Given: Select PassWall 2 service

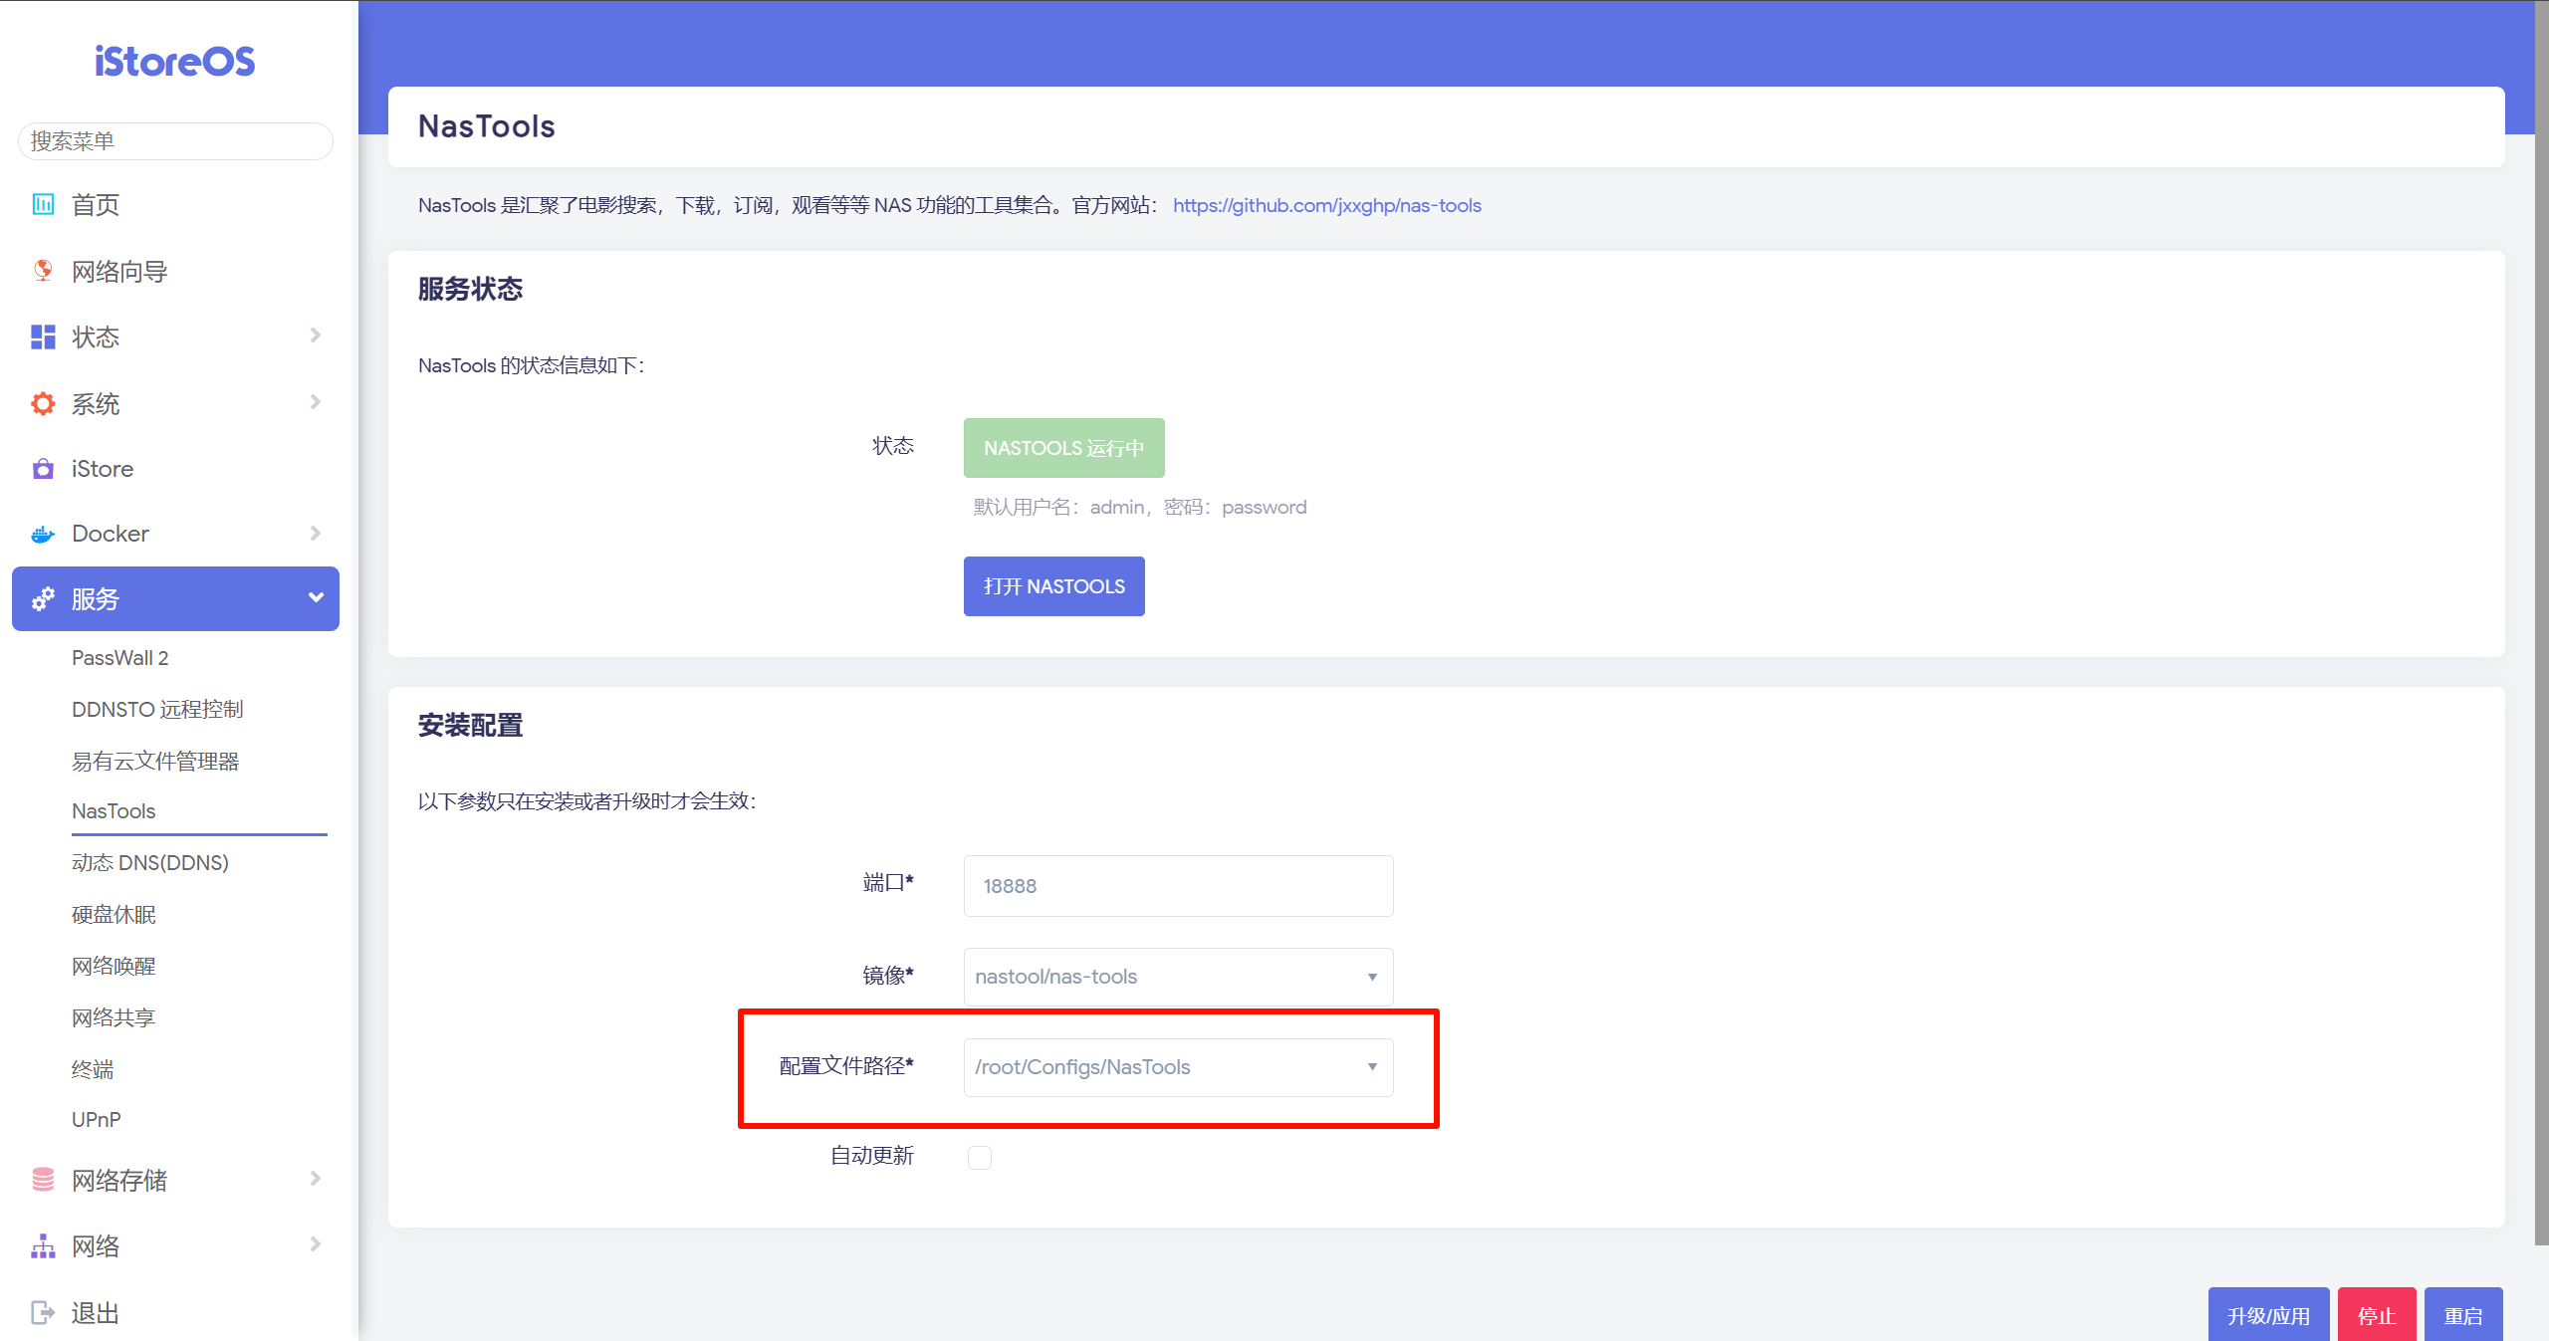Looking at the screenshot, I should pyautogui.click(x=119, y=658).
